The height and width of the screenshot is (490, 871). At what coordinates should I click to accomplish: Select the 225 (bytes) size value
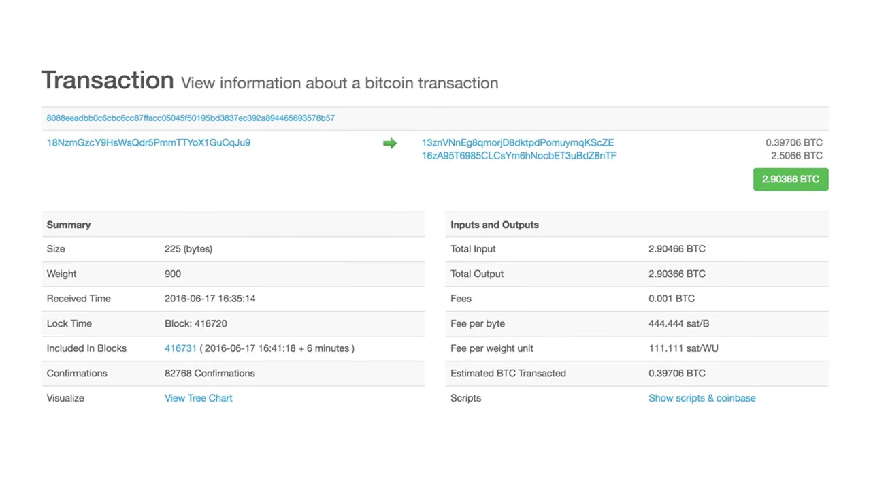188,249
